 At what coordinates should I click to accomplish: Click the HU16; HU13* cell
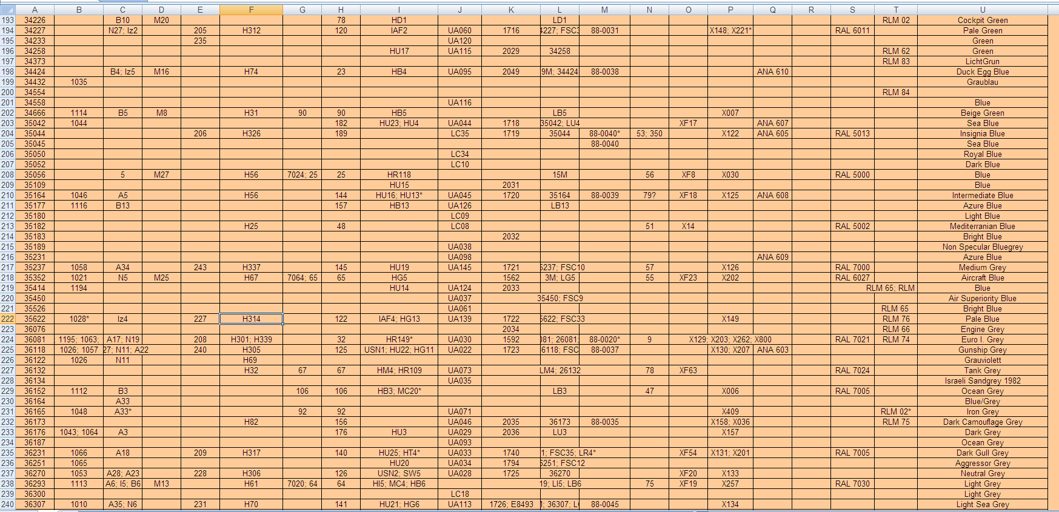pyautogui.click(x=399, y=195)
